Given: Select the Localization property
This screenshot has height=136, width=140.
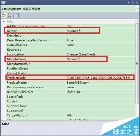Looking at the screenshot, I should [x=15, y=54].
